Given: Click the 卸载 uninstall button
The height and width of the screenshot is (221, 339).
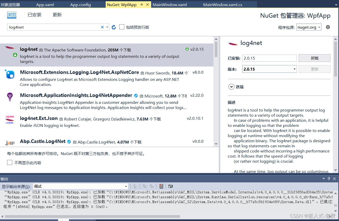Looking at the screenshot, I should [x=314, y=58].
